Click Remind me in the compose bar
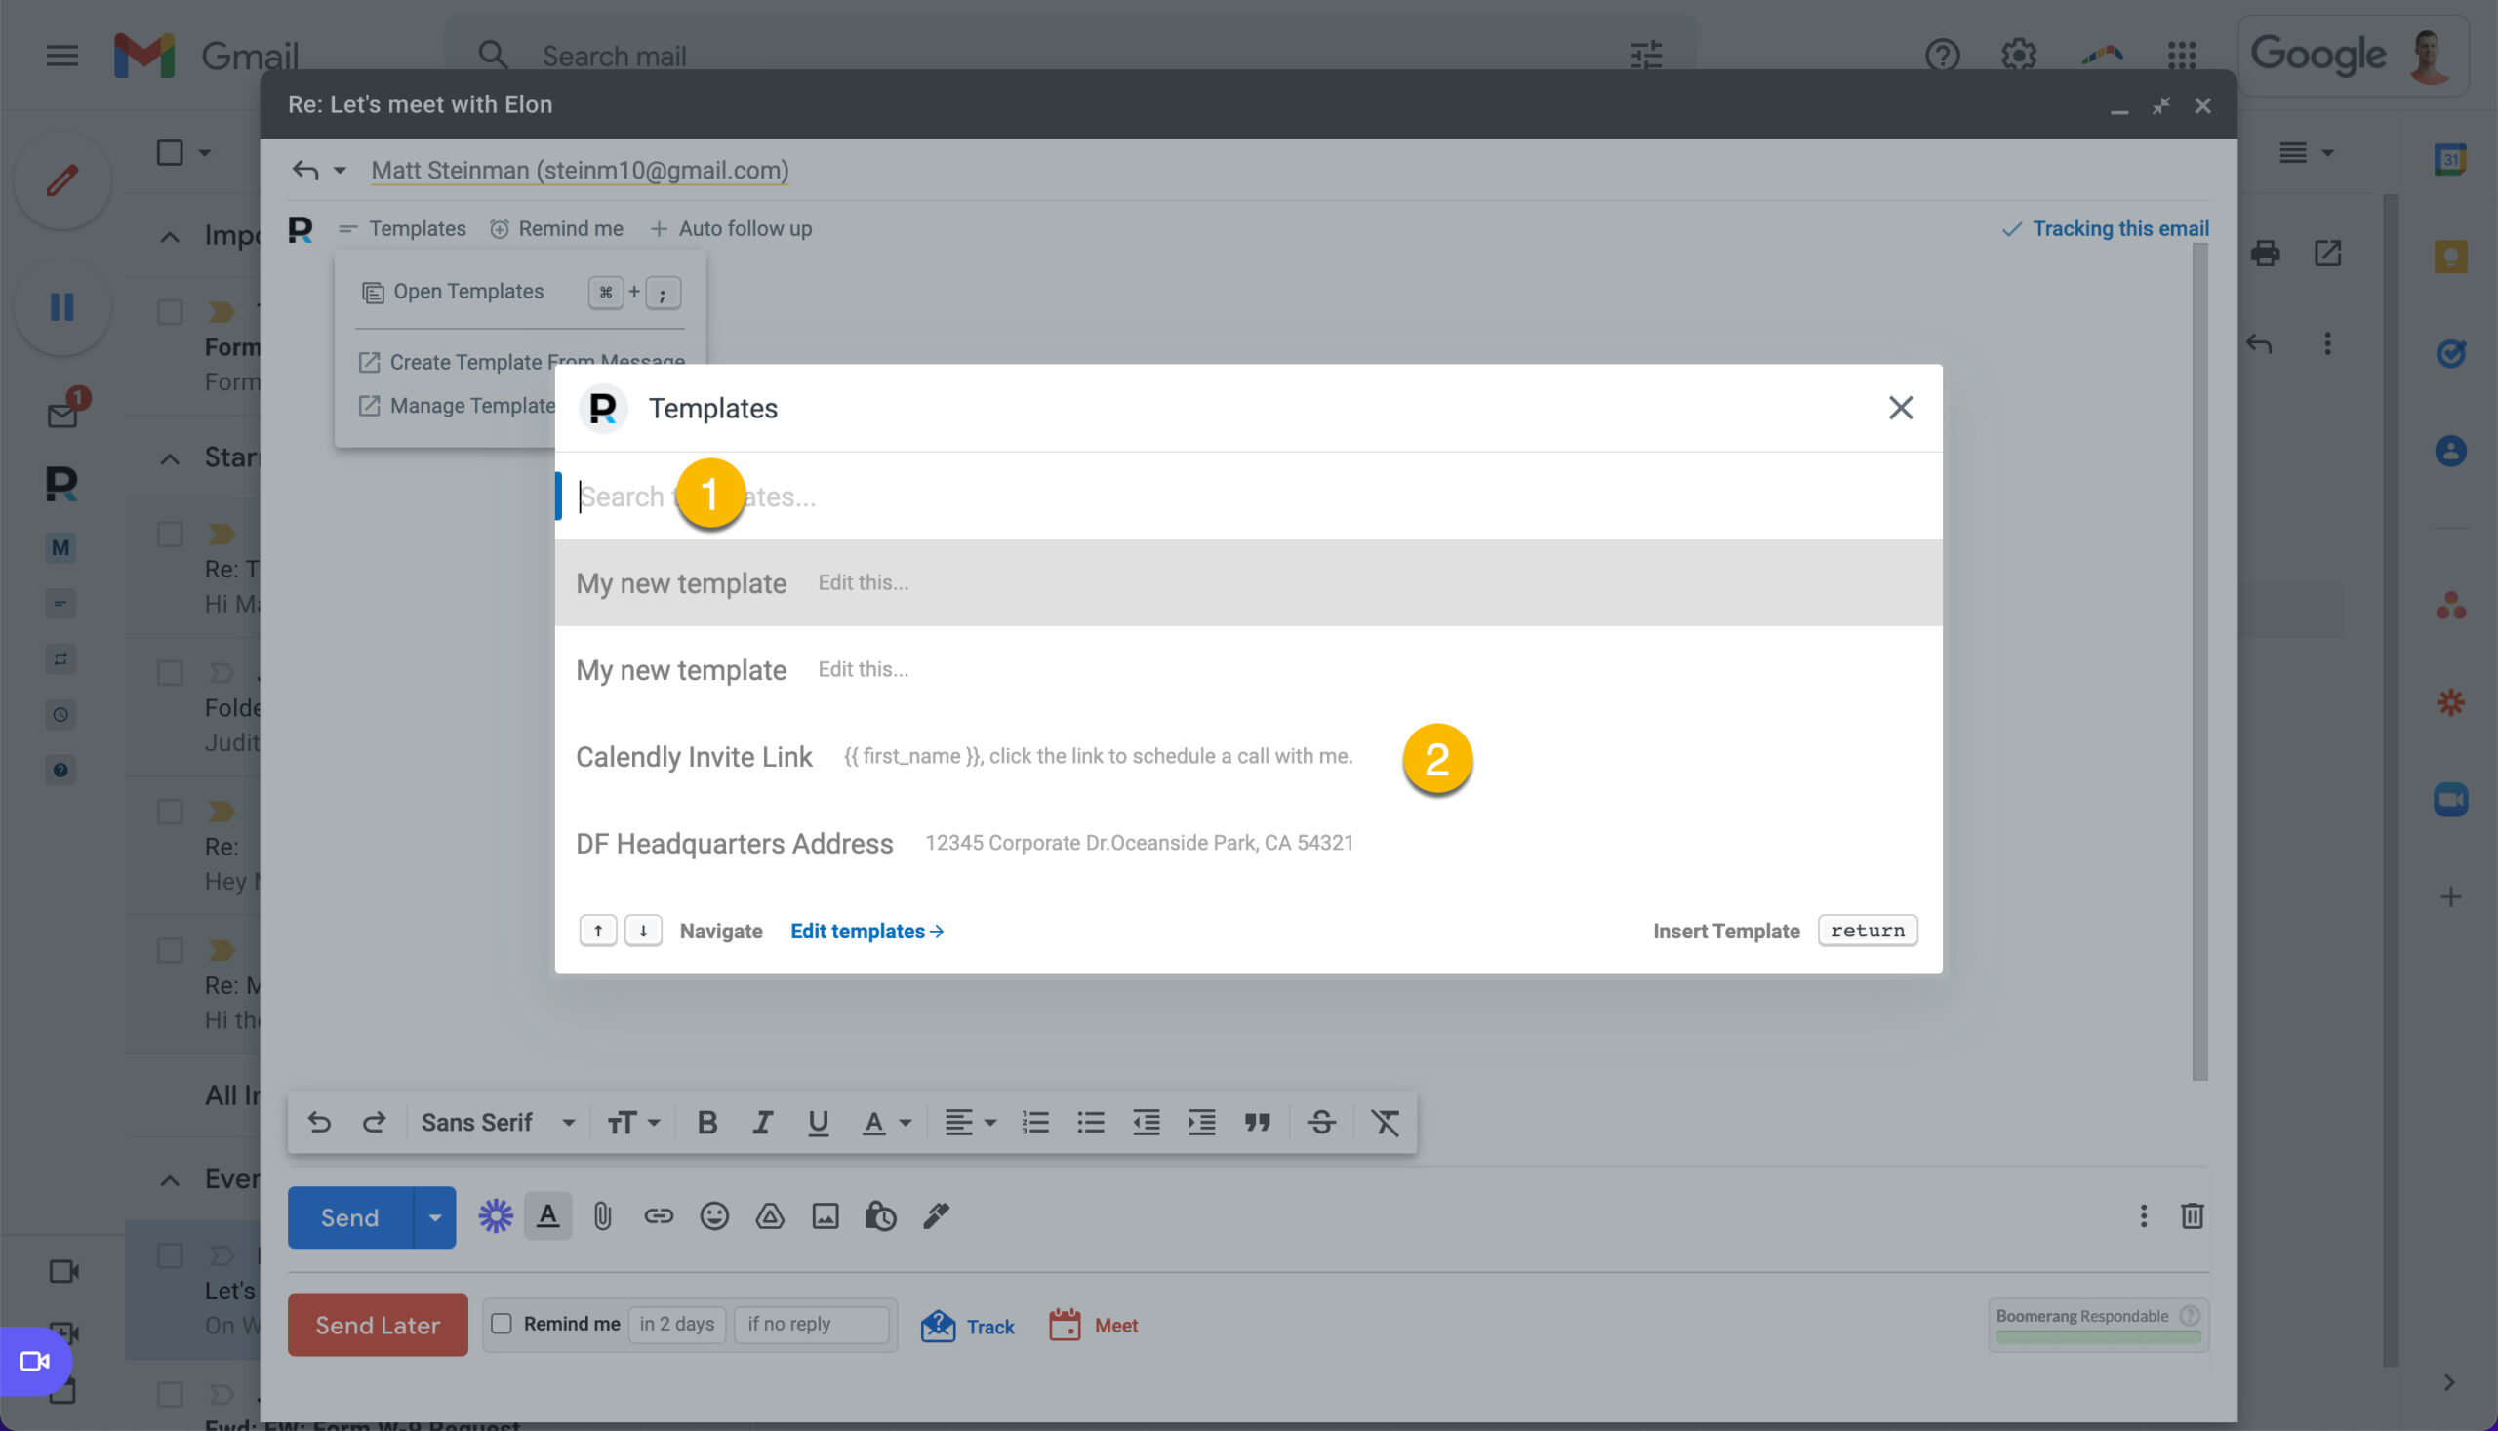Screen dimensions: 2498x1431 556,229
